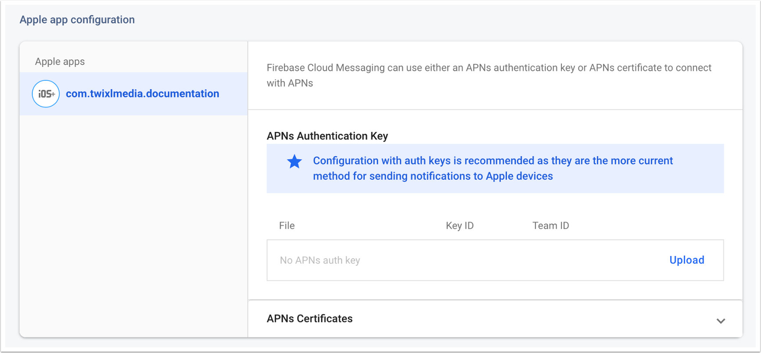761x353 pixels.
Task: Click the APNs Certificates heading
Action: (310, 318)
